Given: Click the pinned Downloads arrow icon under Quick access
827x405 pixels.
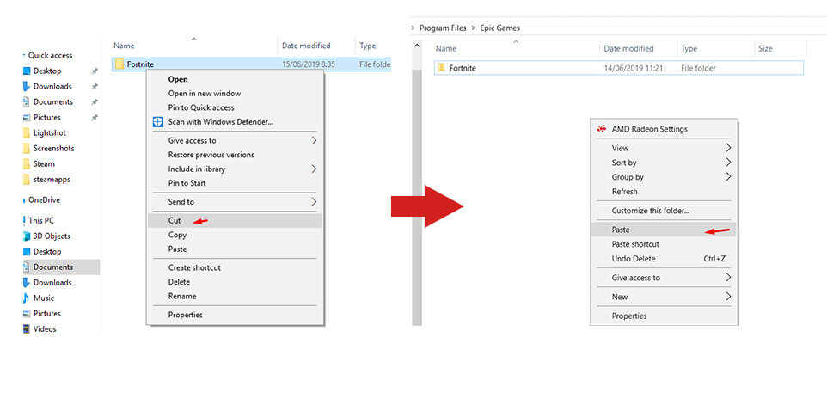Looking at the screenshot, I should coord(27,86).
